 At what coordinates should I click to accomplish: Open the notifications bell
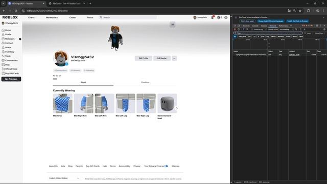213,17
